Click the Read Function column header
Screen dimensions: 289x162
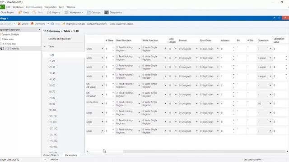click(124, 40)
